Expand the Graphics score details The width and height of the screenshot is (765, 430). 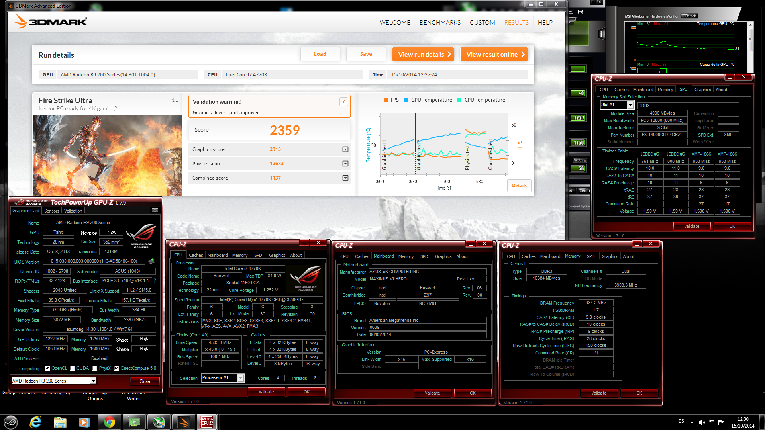(x=345, y=149)
